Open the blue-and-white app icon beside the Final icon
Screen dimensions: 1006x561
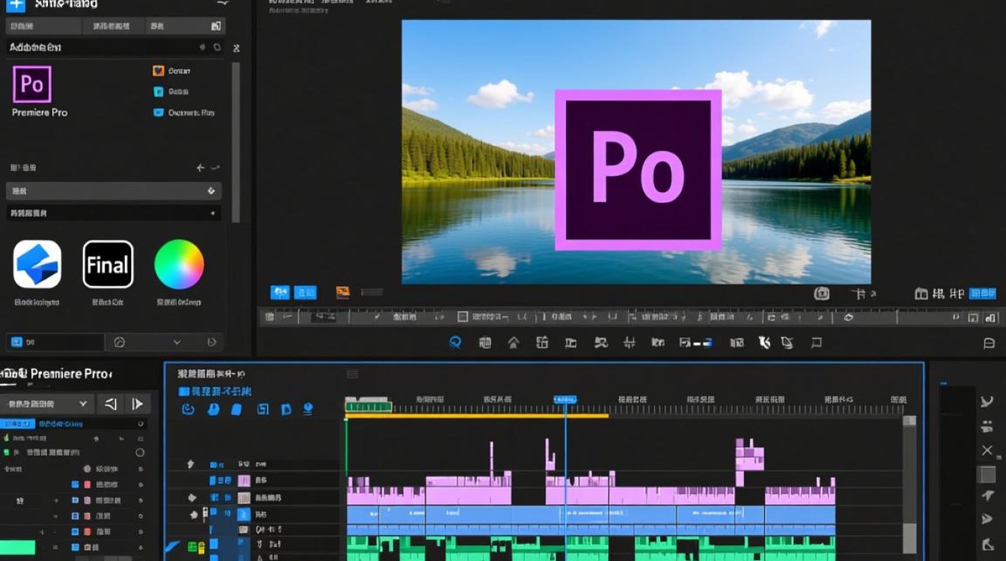[x=37, y=264]
